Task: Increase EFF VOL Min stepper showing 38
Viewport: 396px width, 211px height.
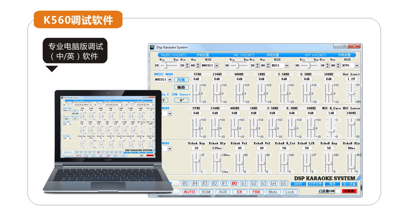Action: pos(328,64)
